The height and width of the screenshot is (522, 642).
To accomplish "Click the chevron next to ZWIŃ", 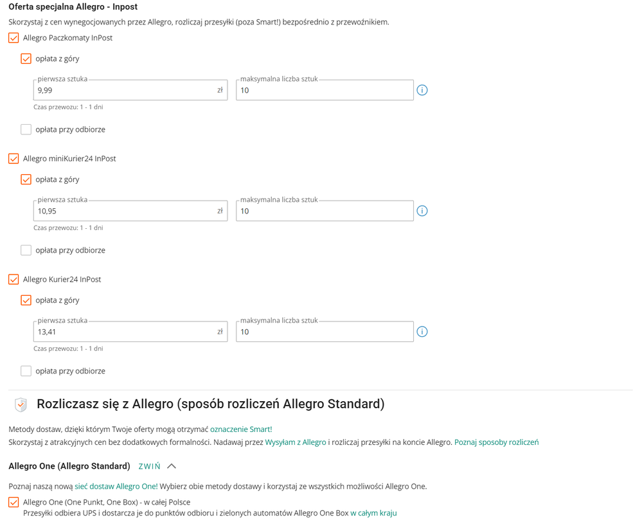I will pos(172,466).
